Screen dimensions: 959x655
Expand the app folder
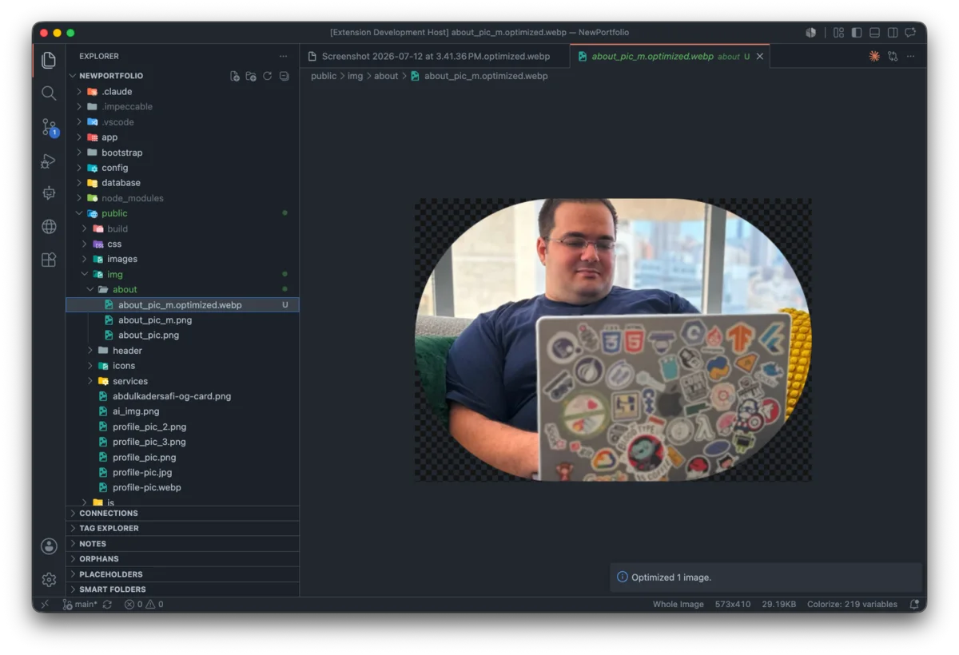pyautogui.click(x=182, y=137)
